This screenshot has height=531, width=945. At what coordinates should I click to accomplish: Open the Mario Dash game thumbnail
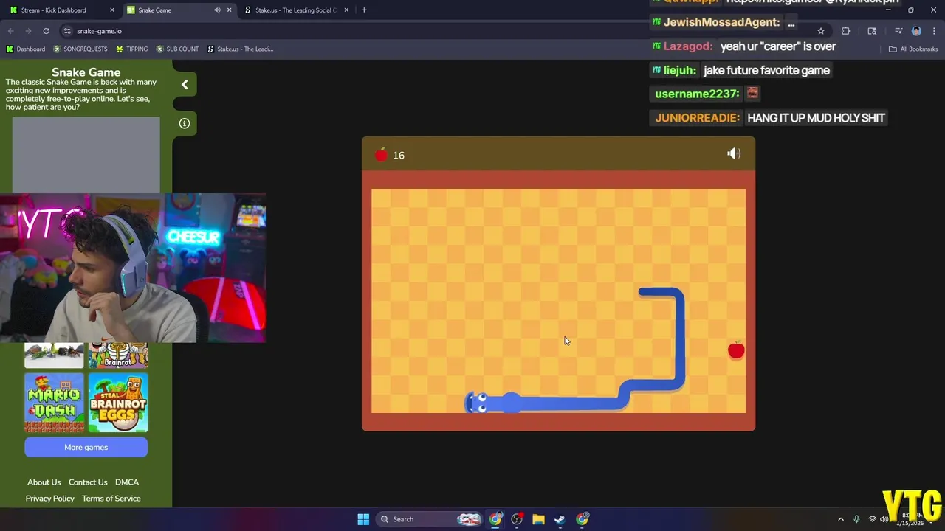[54, 402]
